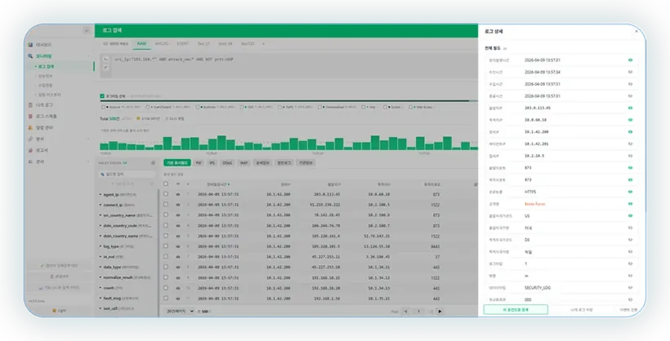Toggle visibility eye for SECURITY_LOG field

[630, 288]
